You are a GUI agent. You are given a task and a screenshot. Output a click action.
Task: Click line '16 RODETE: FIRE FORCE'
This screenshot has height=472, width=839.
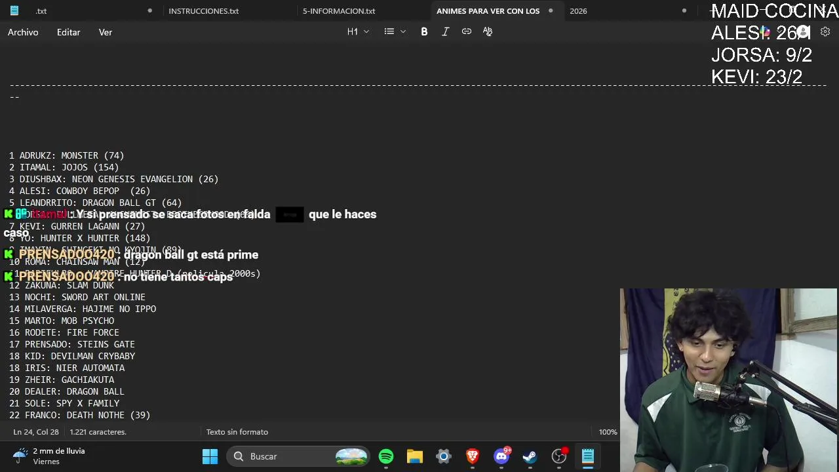pyautogui.click(x=64, y=332)
